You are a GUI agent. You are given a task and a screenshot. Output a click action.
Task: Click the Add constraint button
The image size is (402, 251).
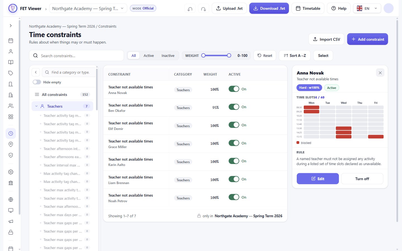coord(368,39)
